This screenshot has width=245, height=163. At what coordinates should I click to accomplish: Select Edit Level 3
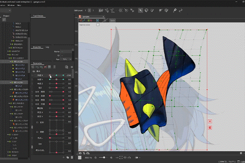pos(93,11)
